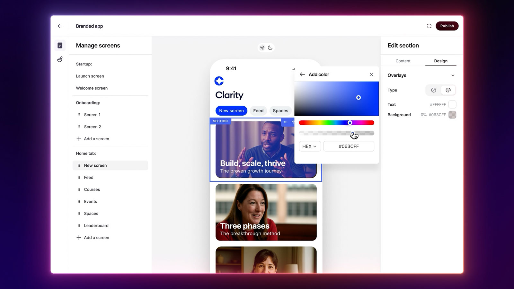
Task: Select the Manage screens sidebar icon
Action: 60,45
